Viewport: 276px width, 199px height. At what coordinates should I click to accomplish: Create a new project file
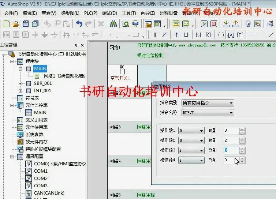[6, 24]
